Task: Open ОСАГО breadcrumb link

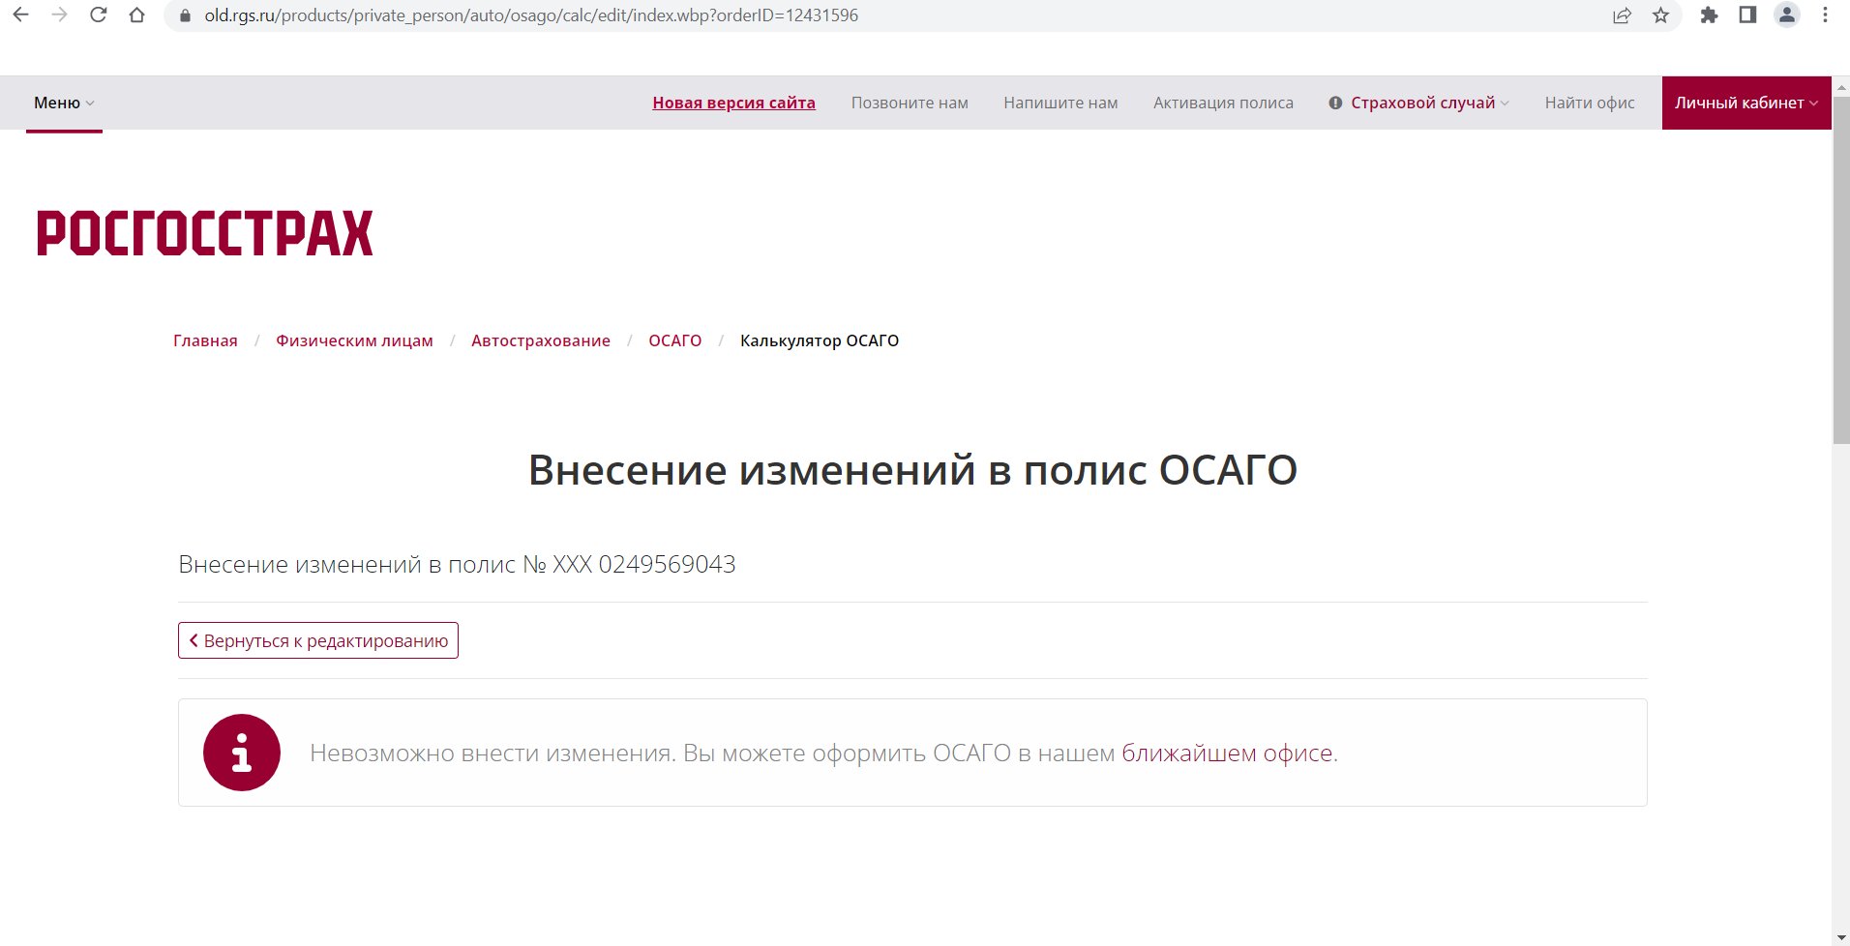Action: [x=675, y=340]
